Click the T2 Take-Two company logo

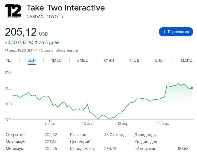click(13, 11)
